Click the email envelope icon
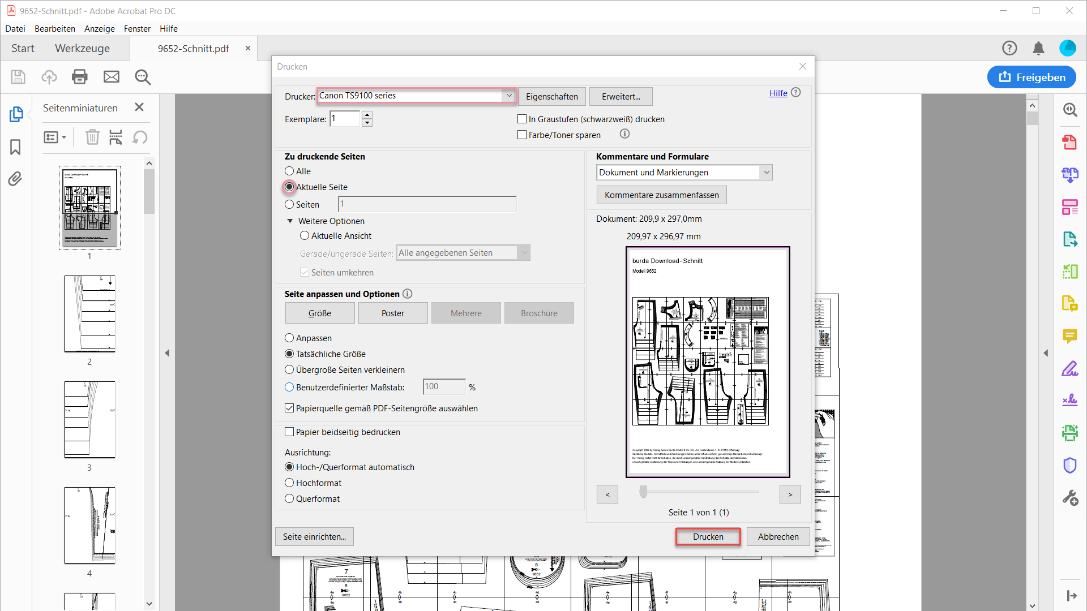 point(112,77)
